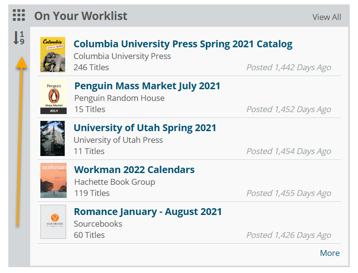
Task: Toggle the numeric sort order icon
Action: click(x=18, y=38)
